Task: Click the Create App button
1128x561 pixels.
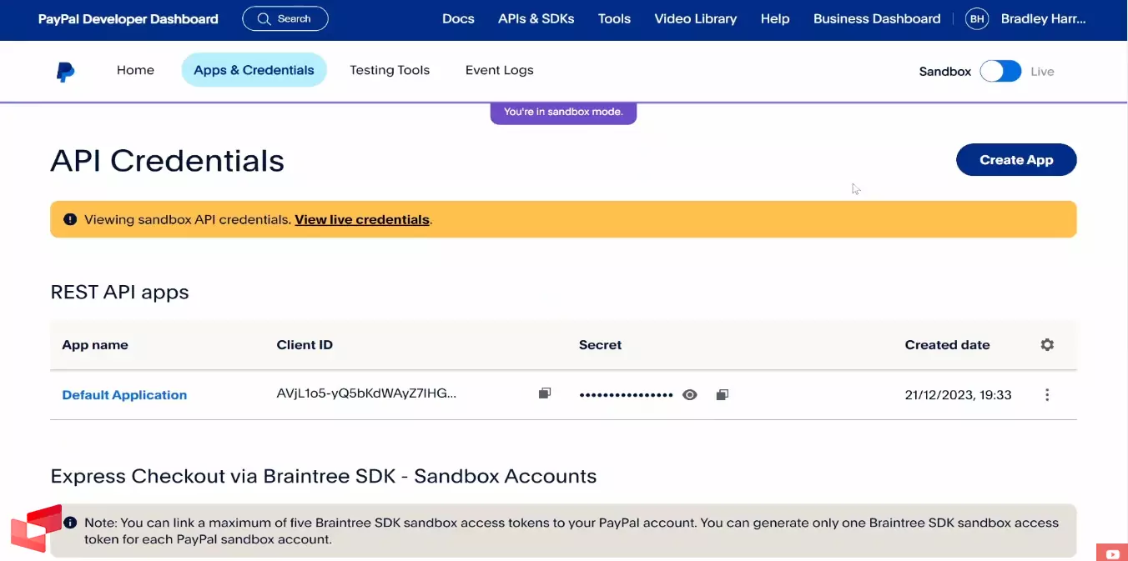Action: click(1015, 159)
